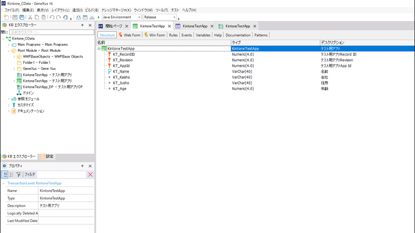This screenshot has height=233, width=415.
Task: Click the Save All toolbar icon
Action: click(x=22, y=17)
